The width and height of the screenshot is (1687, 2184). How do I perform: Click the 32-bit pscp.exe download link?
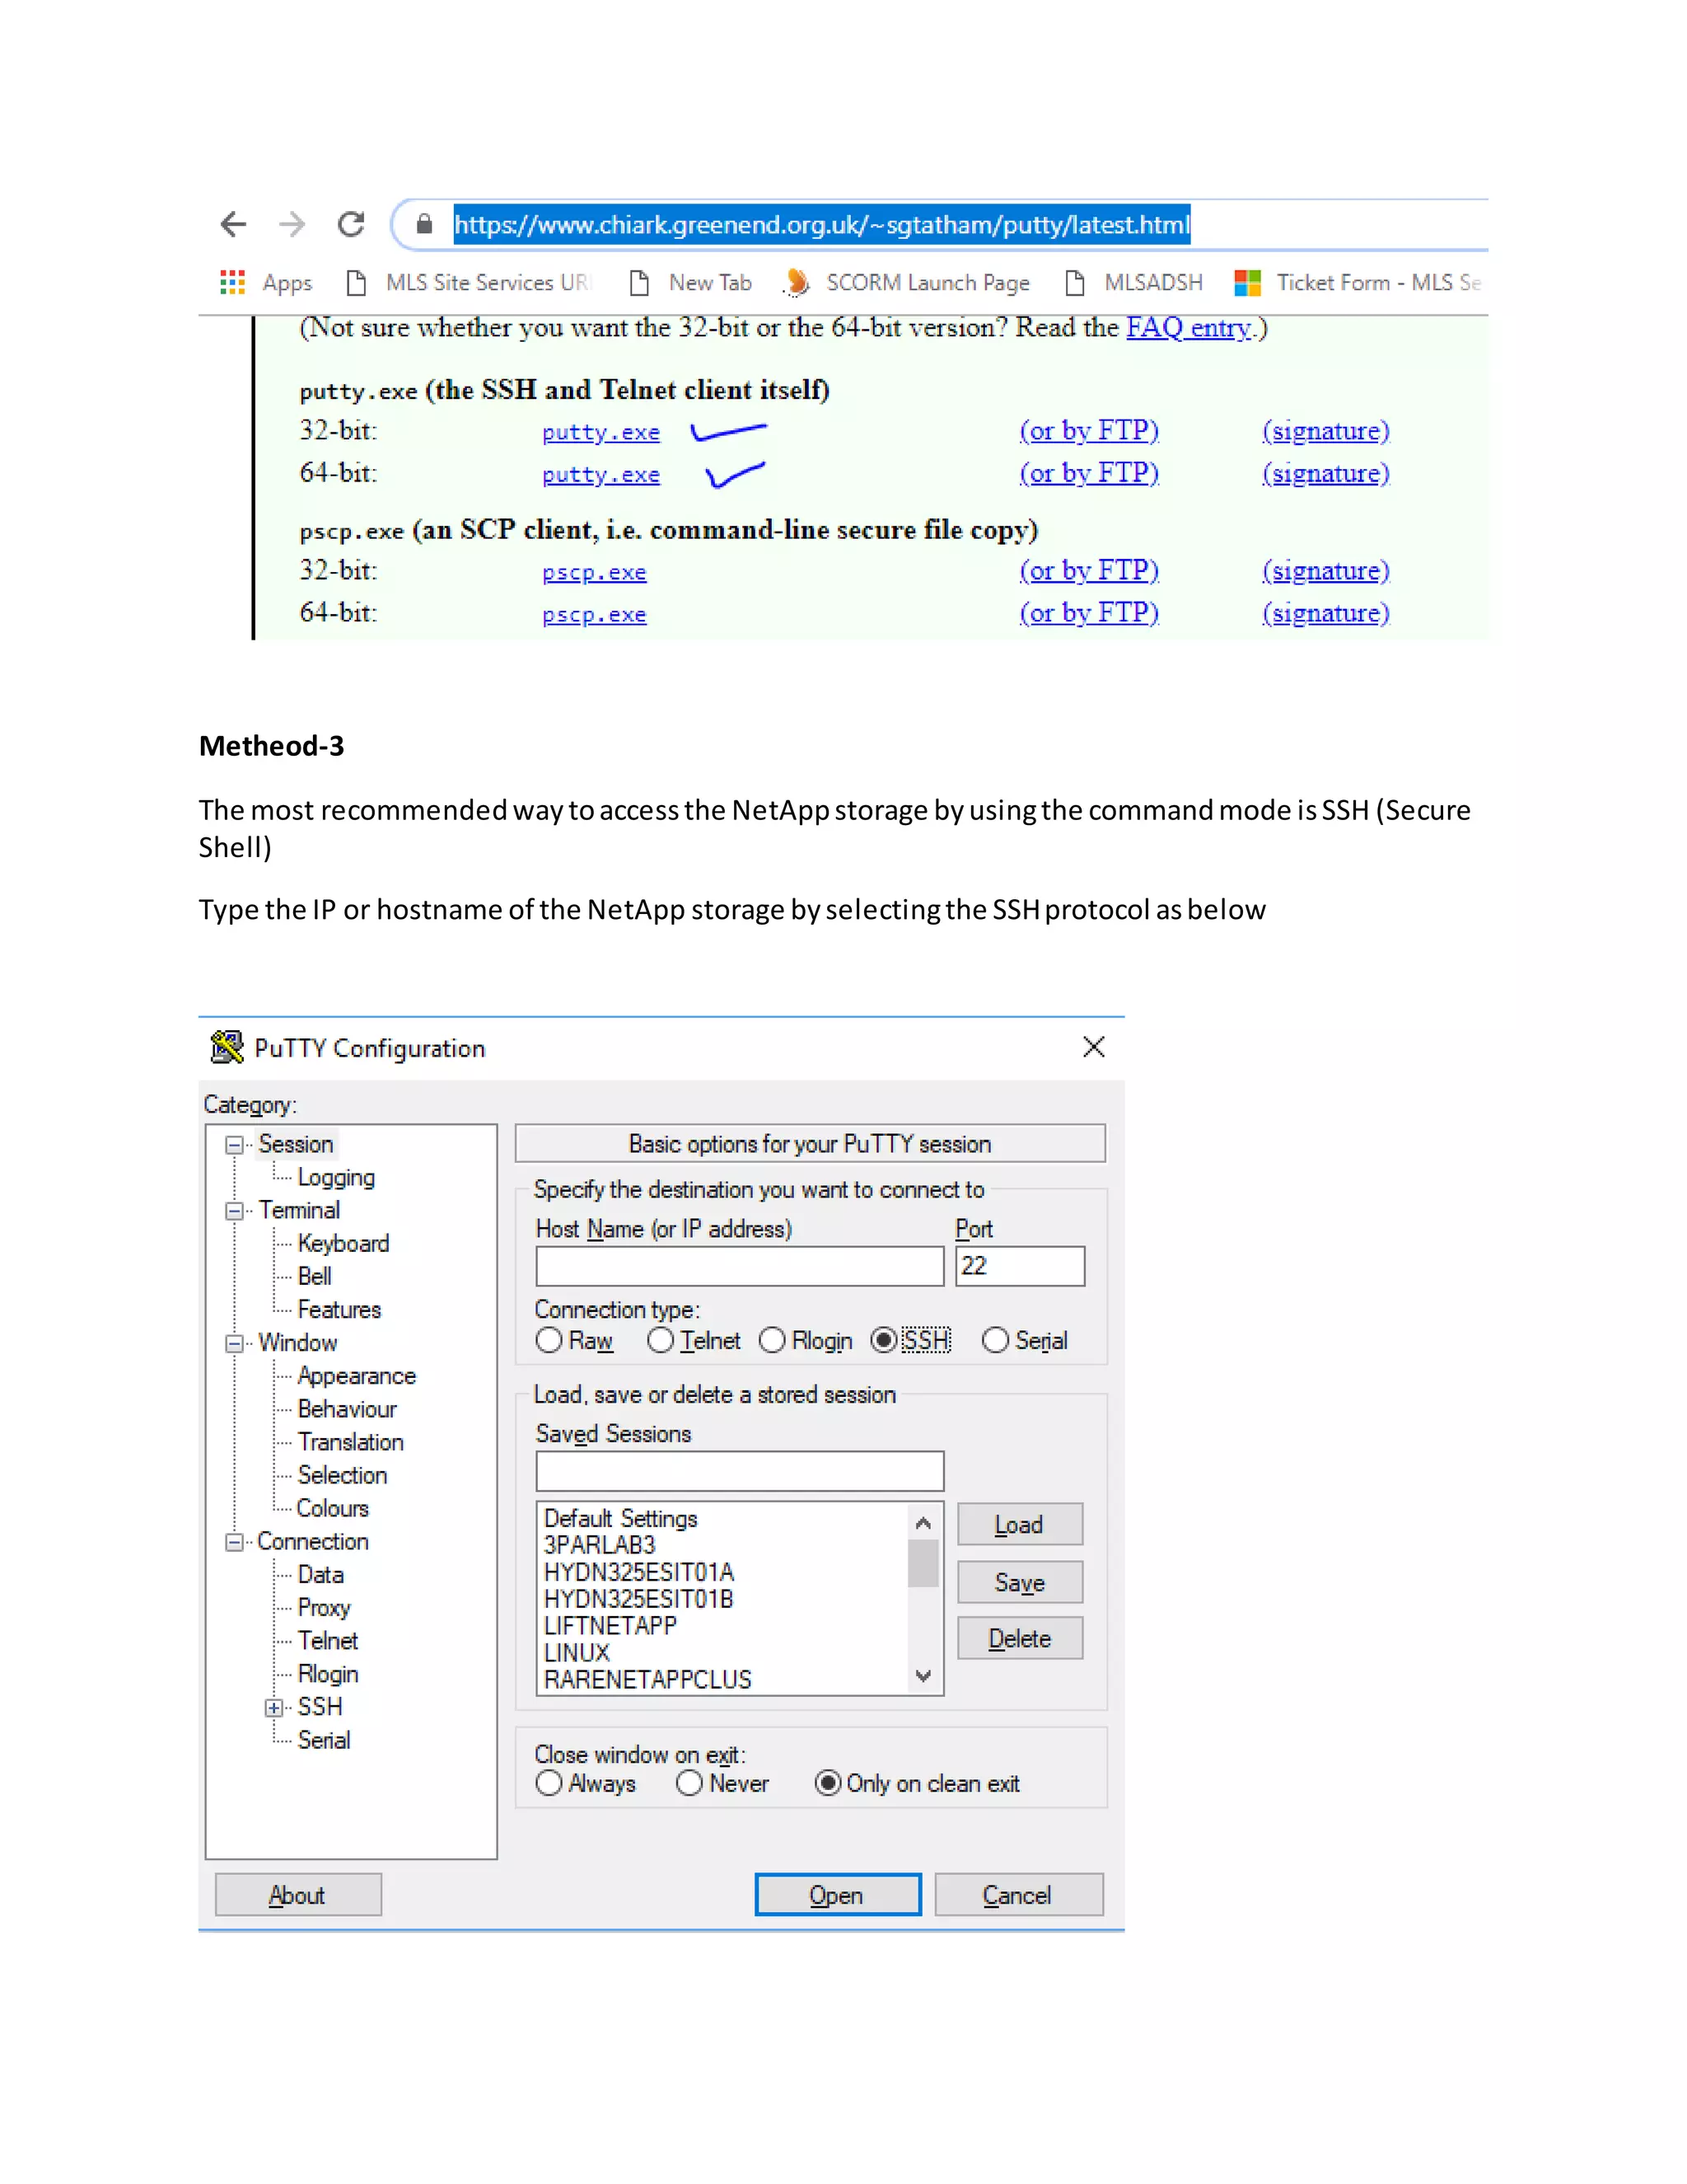click(594, 573)
